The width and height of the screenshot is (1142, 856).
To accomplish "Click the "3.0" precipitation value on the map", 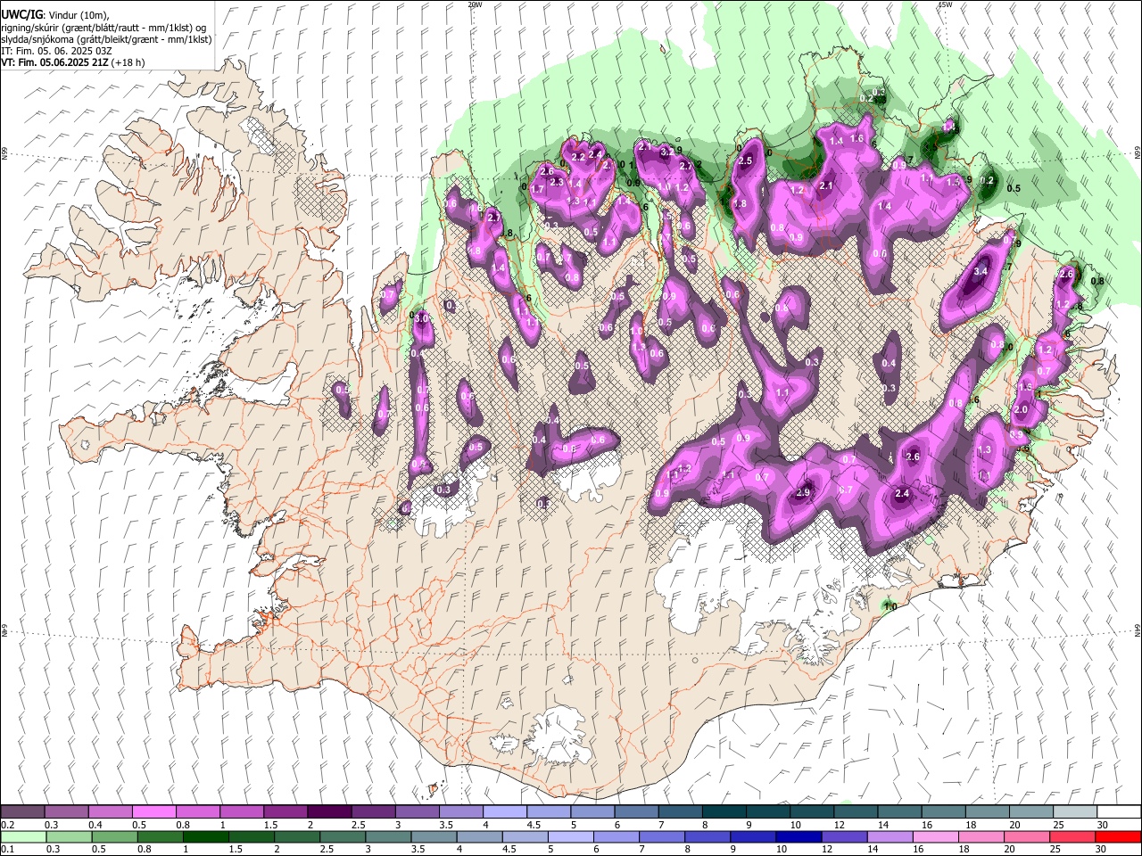I will 423,317.
